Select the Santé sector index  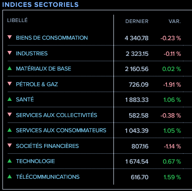[25, 99]
